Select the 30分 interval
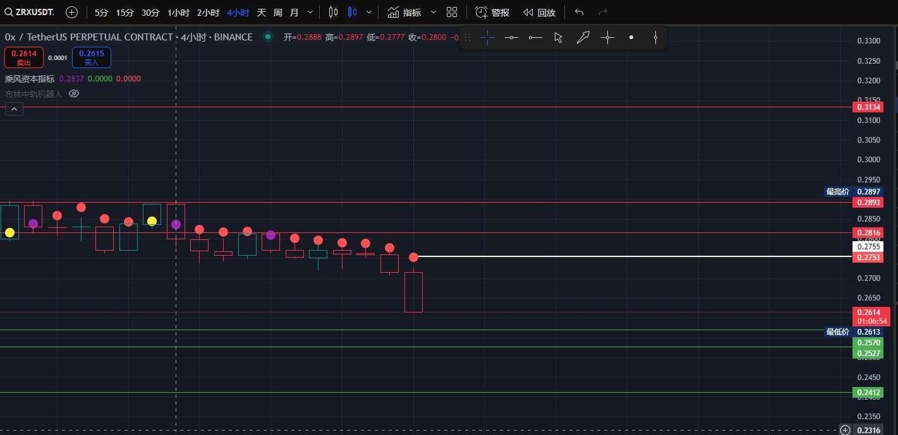898x435 pixels. pos(150,13)
